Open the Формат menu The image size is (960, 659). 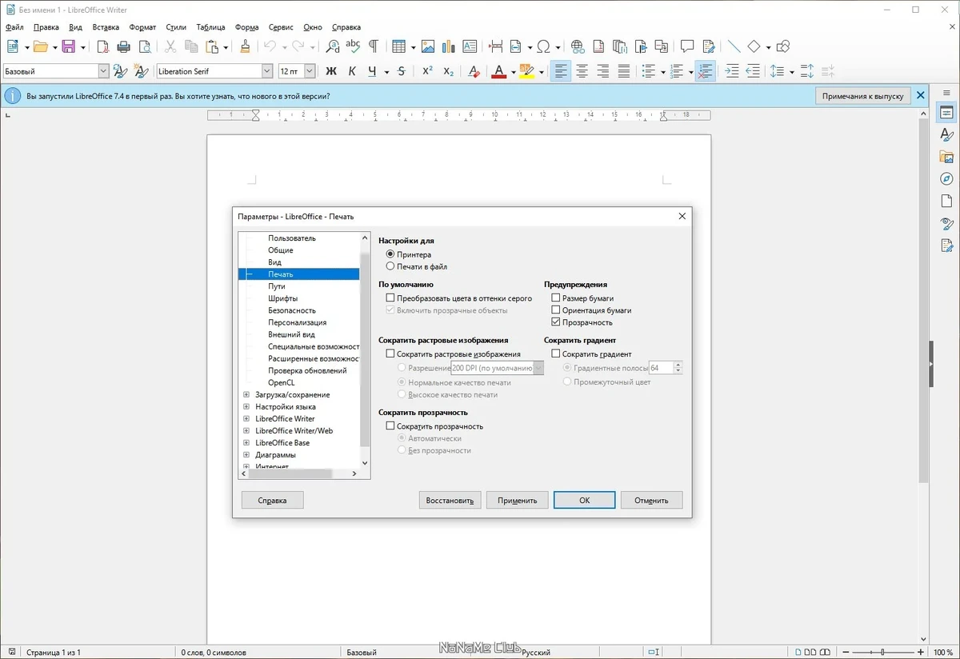142,27
